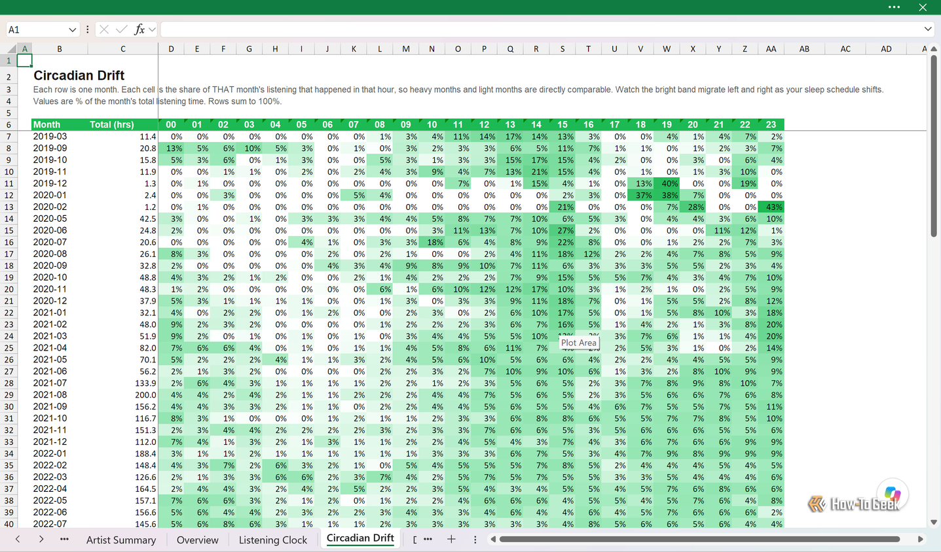The height and width of the screenshot is (552, 941).
Task: Select column C header
Action: point(122,49)
